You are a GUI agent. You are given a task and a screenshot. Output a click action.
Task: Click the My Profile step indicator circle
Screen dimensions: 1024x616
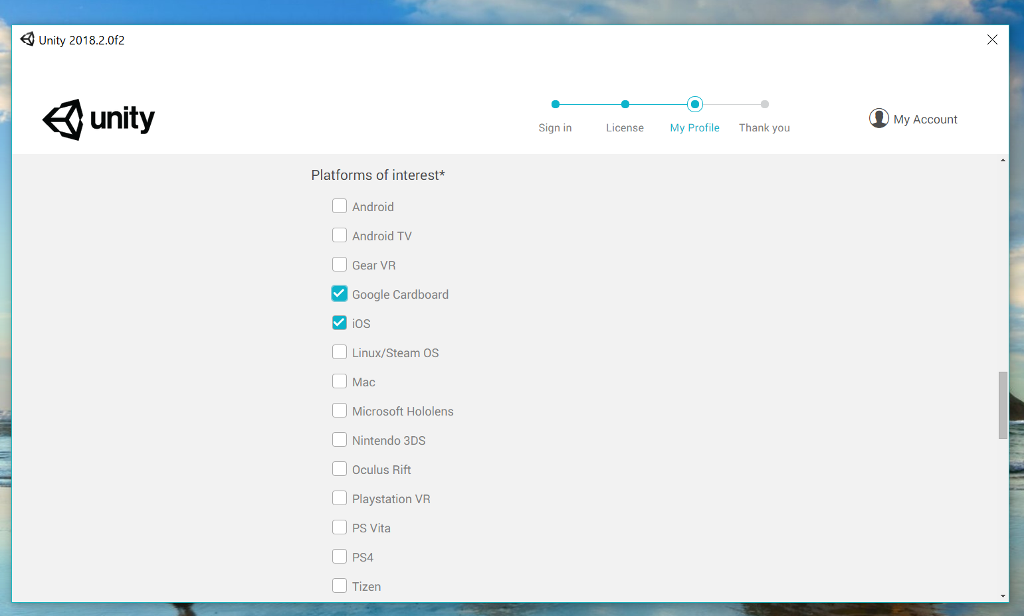coord(694,104)
